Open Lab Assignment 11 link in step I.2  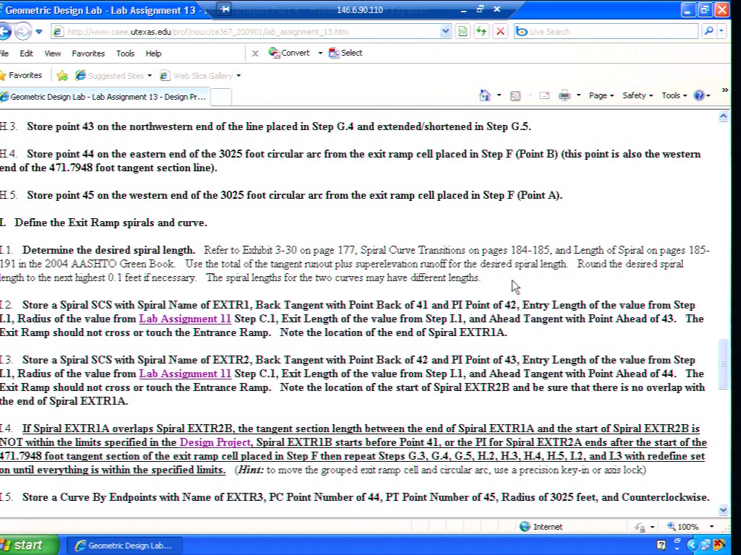(185, 319)
